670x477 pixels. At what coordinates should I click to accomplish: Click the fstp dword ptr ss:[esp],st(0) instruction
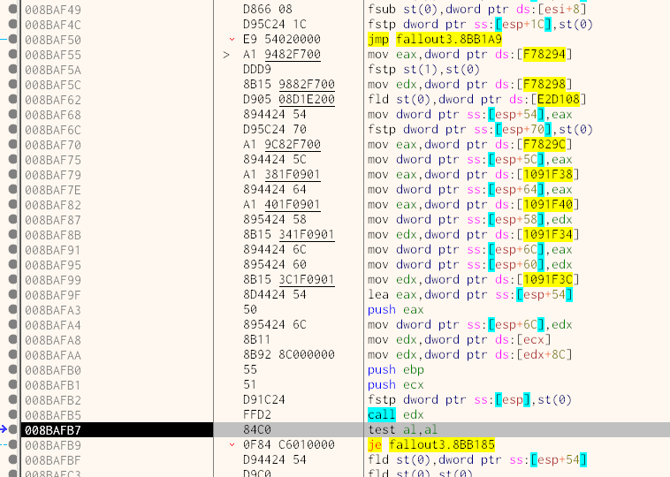pos(469,399)
